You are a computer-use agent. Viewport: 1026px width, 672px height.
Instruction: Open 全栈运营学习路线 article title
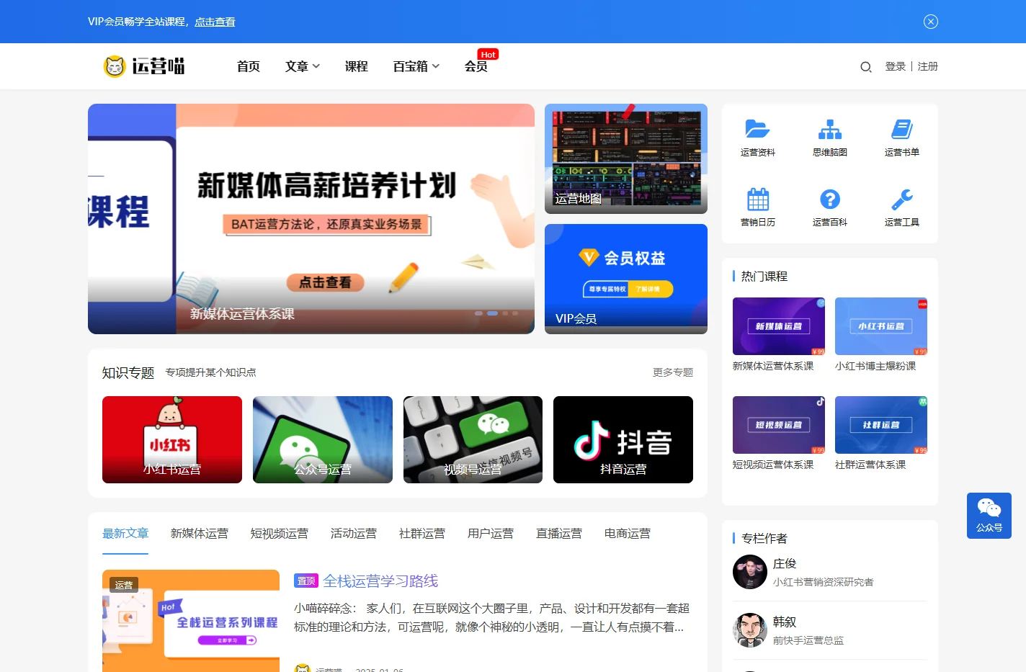(x=380, y=581)
